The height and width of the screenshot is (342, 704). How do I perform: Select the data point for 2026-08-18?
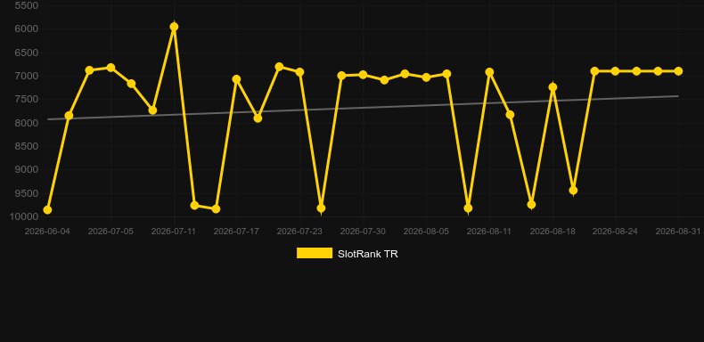pyautogui.click(x=553, y=87)
